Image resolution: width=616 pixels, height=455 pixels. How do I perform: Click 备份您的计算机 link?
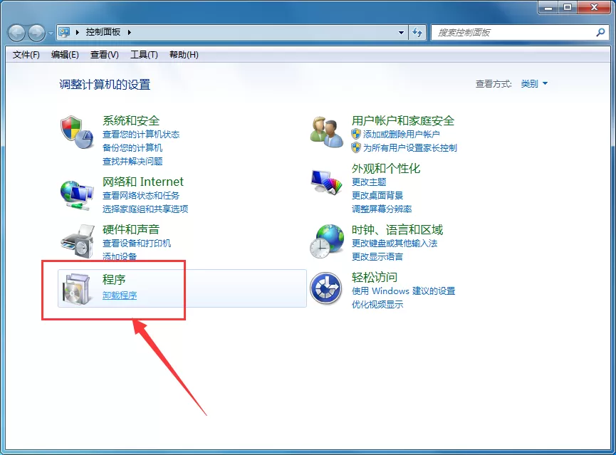coord(132,147)
